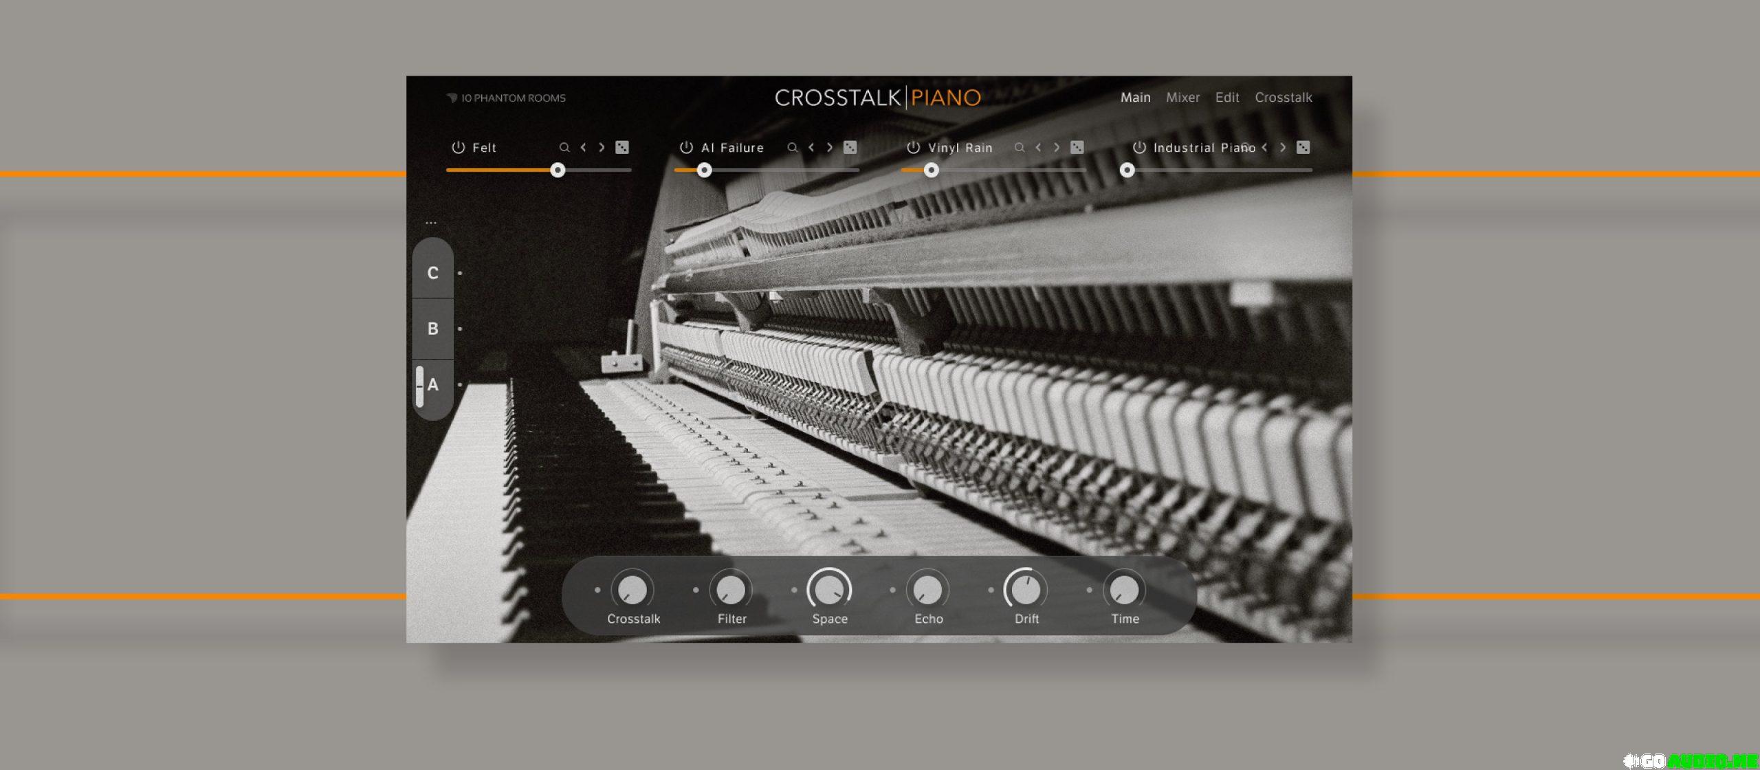This screenshot has width=1760, height=770.
Task: Toggle the dot left of Filter knob
Action: [696, 590]
